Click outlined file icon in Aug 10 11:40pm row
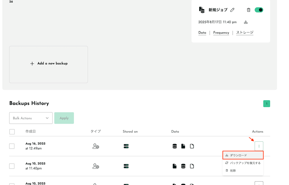Image resolution: width=289 pixels, height=185 pixels. click(x=192, y=166)
